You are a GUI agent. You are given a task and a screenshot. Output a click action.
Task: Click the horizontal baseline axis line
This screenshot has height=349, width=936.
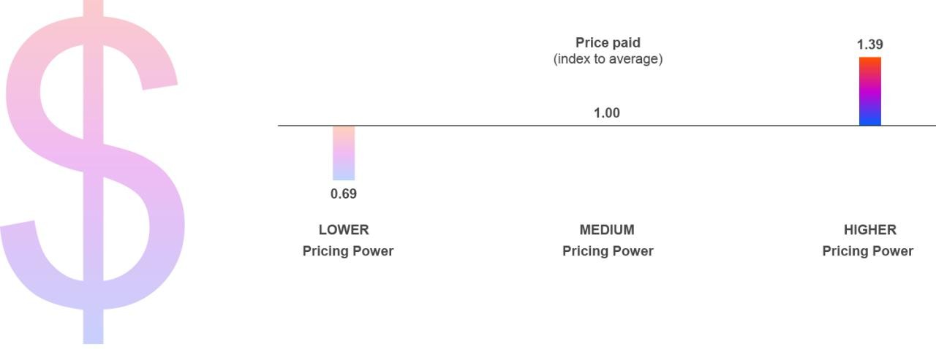607,126
